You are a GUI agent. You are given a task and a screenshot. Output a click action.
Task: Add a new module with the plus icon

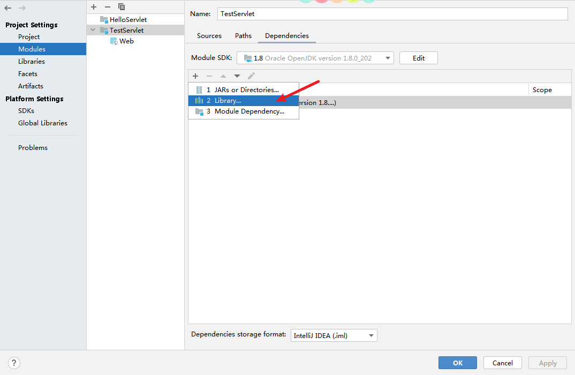(x=94, y=7)
